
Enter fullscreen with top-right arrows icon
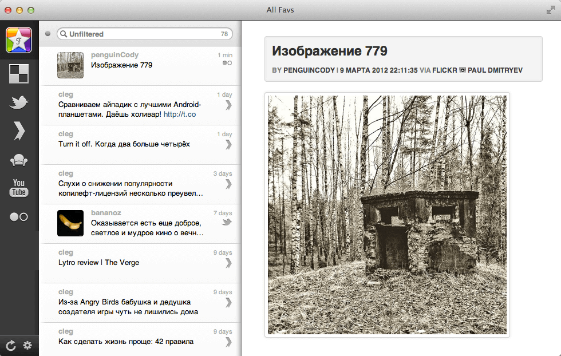(550, 10)
